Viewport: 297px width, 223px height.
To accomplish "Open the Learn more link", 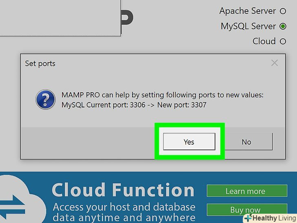I will 245,191.
